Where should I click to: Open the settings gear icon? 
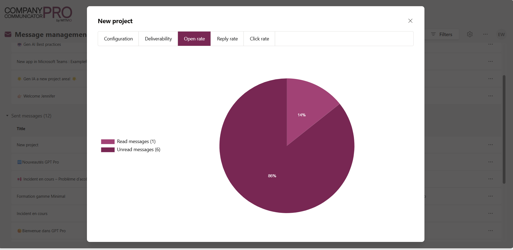pos(470,34)
